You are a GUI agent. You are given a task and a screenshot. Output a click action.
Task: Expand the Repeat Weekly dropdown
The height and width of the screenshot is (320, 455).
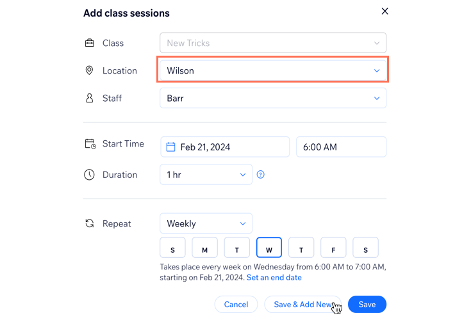[206, 224]
